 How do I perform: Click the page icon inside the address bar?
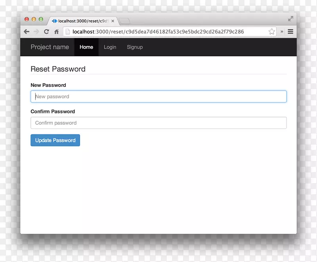pyautogui.click(x=67, y=31)
